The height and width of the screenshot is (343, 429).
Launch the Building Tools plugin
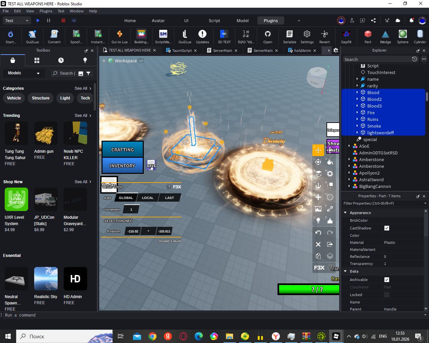pos(141,37)
